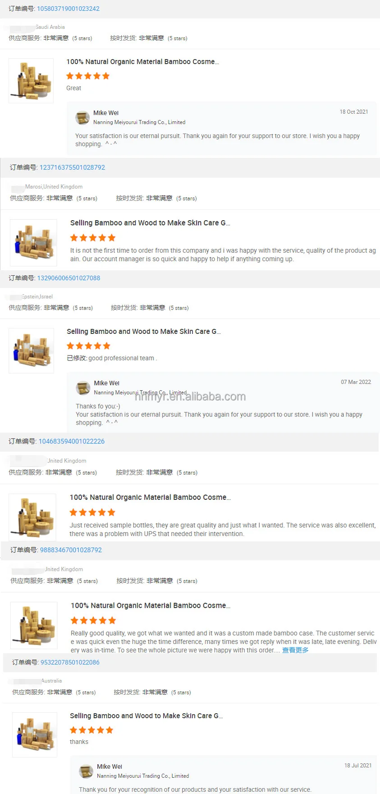The height and width of the screenshot is (794, 380).
Task: Open bamboo cosmetics thumbnail in Saudi Arabia review
Action: click(31, 81)
